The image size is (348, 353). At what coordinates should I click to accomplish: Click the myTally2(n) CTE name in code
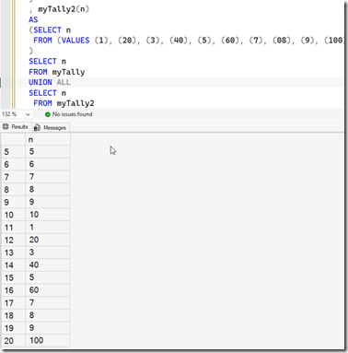(64, 9)
